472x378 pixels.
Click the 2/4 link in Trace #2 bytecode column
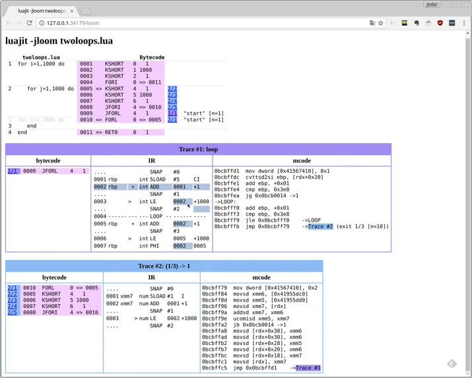[13, 306]
